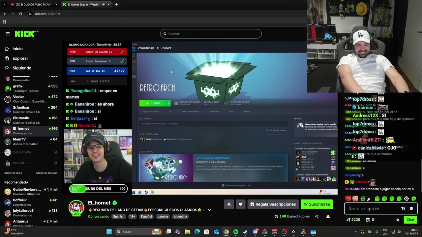Open grafo channel in sidebar
Image resolution: width=422 pixels, height=237 pixels.
click(31, 88)
